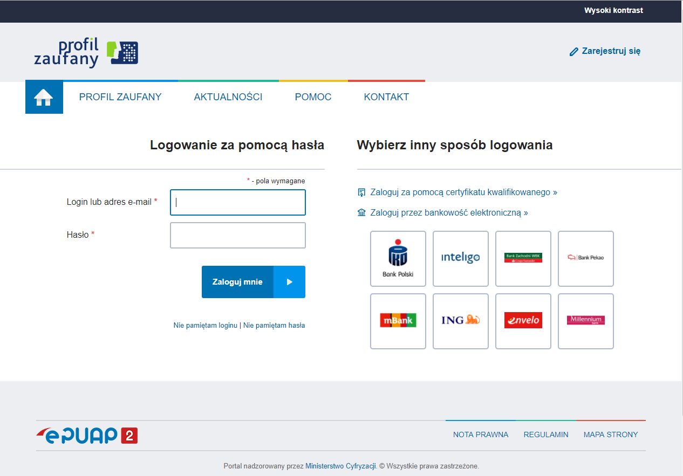Click certificate icon beside kwalifikowanego link

point(361,192)
